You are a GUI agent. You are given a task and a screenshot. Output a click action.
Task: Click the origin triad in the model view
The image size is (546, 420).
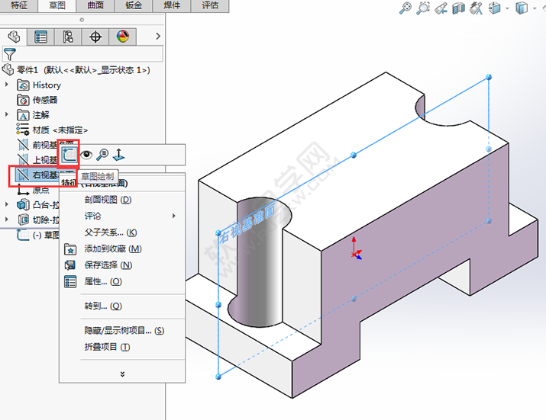(x=356, y=248)
